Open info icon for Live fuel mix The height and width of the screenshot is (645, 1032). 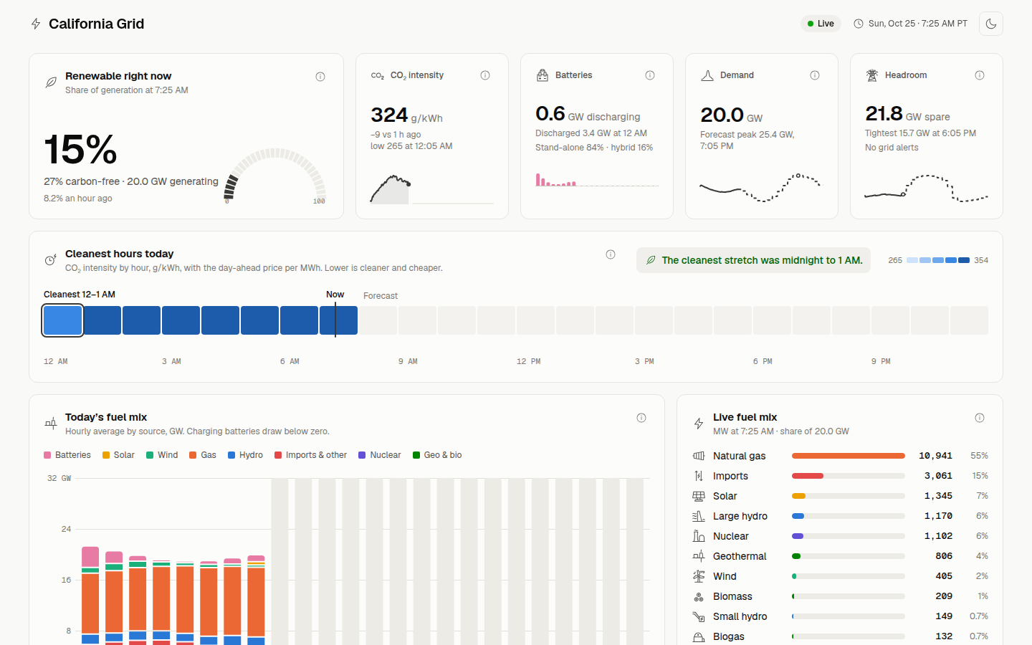980,418
